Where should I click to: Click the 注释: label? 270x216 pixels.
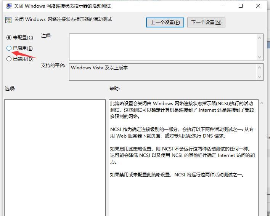[x=46, y=36]
